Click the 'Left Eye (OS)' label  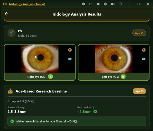pyautogui.click(x=110, y=77)
